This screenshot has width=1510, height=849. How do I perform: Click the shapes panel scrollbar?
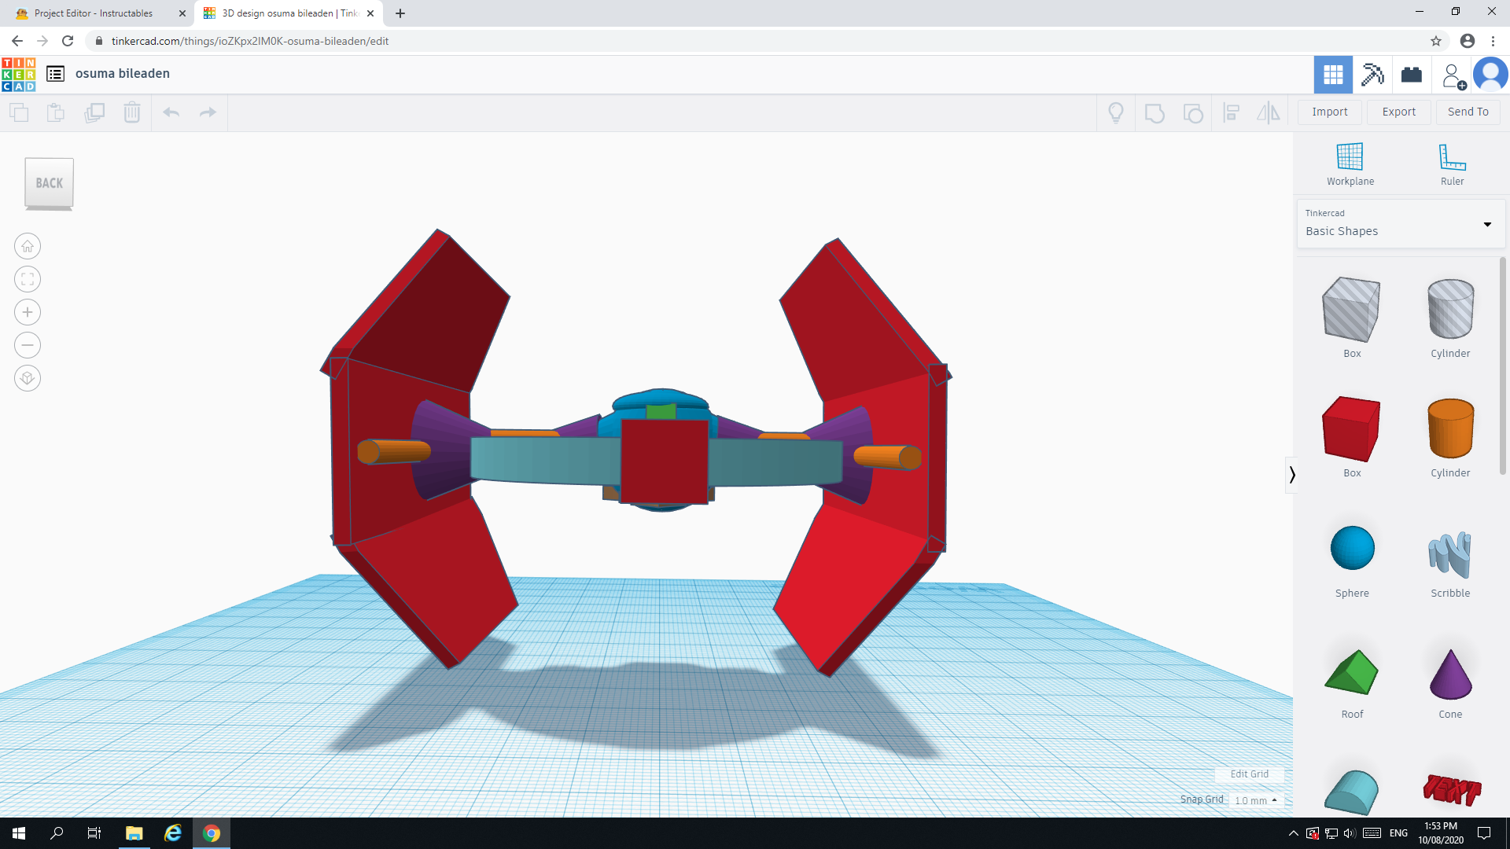tap(1503, 366)
